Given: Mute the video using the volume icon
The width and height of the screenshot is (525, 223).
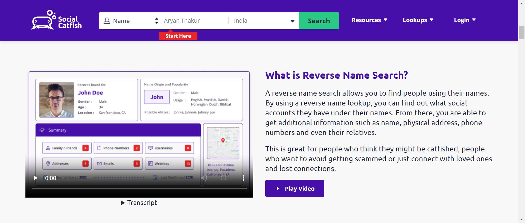Looking at the screenshot, I should [x=204, y=178].
